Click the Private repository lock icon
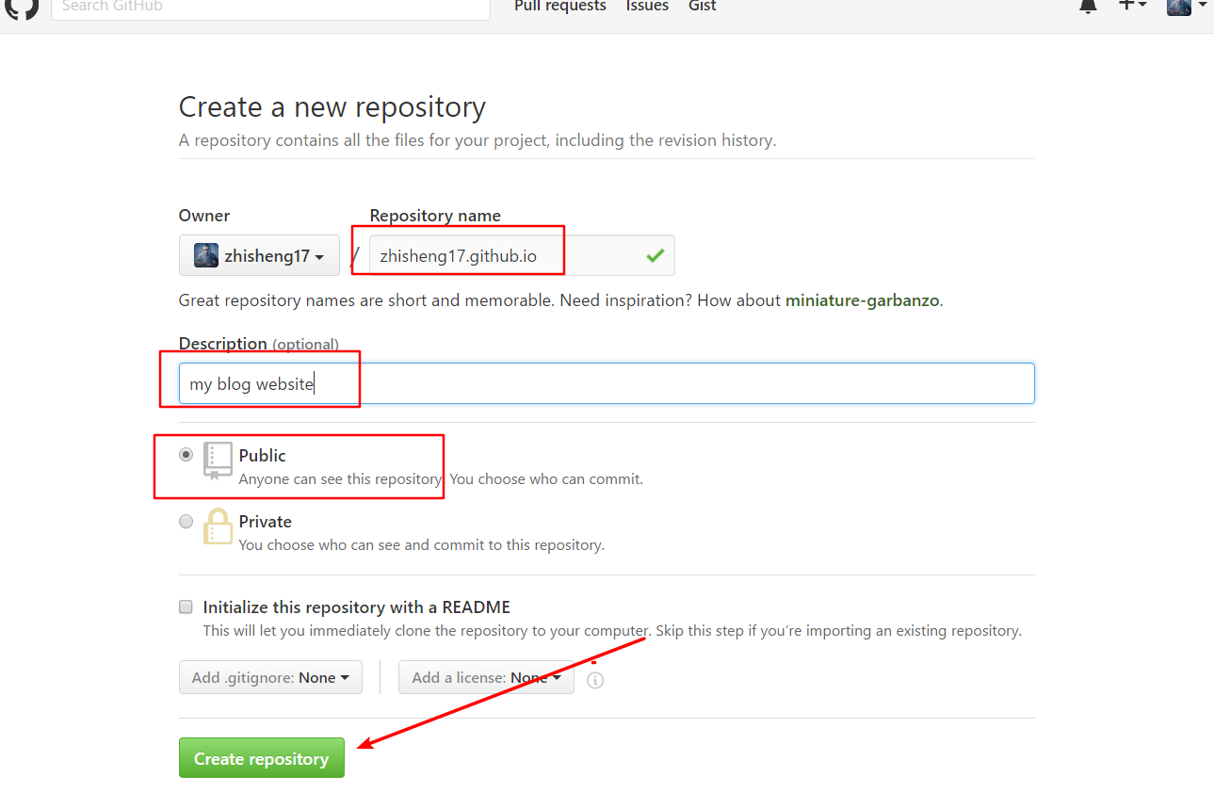The image size is (1214, 809). (x=218, y=526)
